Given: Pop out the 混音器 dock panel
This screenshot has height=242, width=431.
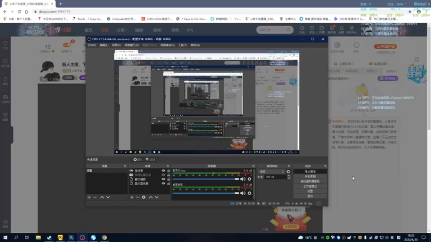Looking at the screenshot, I should [x=253, y=166].
